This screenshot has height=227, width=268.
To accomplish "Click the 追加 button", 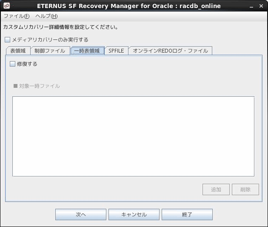I will click(216, 189).
